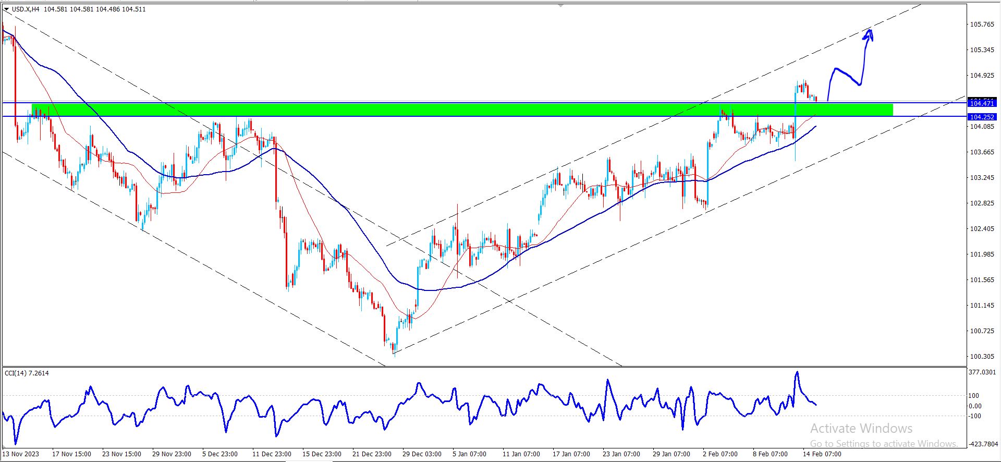1001x462 pixels.
Task: Click the 104.471 price tag on axis
Action: tap(982, 103)
